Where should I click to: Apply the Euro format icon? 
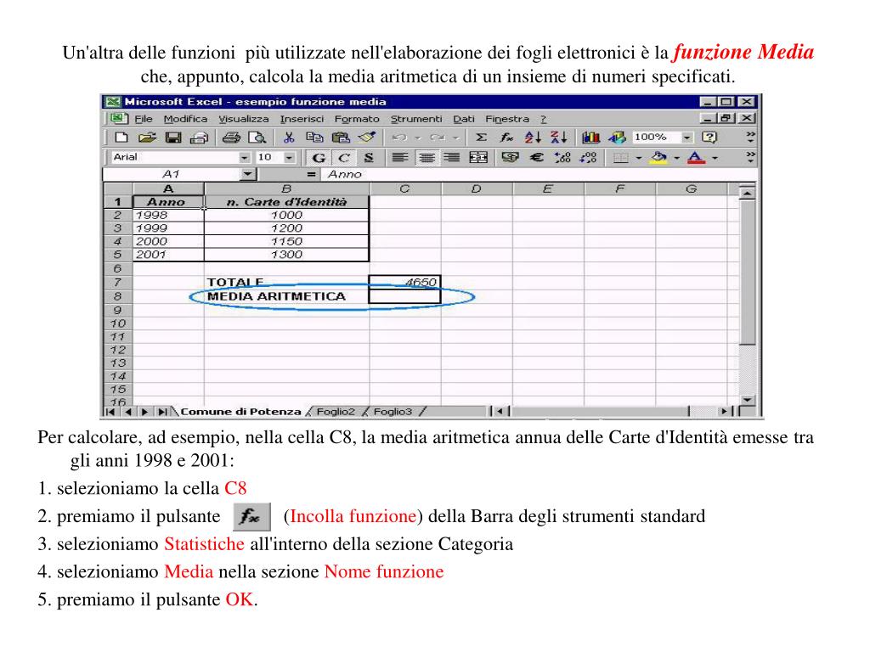536,158
